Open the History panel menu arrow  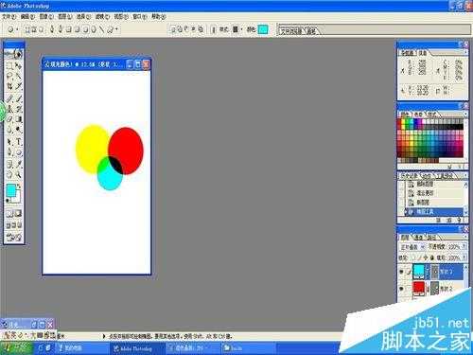(x=465, y=175)
